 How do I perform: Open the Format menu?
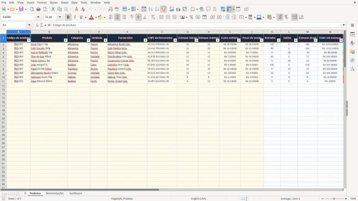pyautogui.click(x=42, y=2)
